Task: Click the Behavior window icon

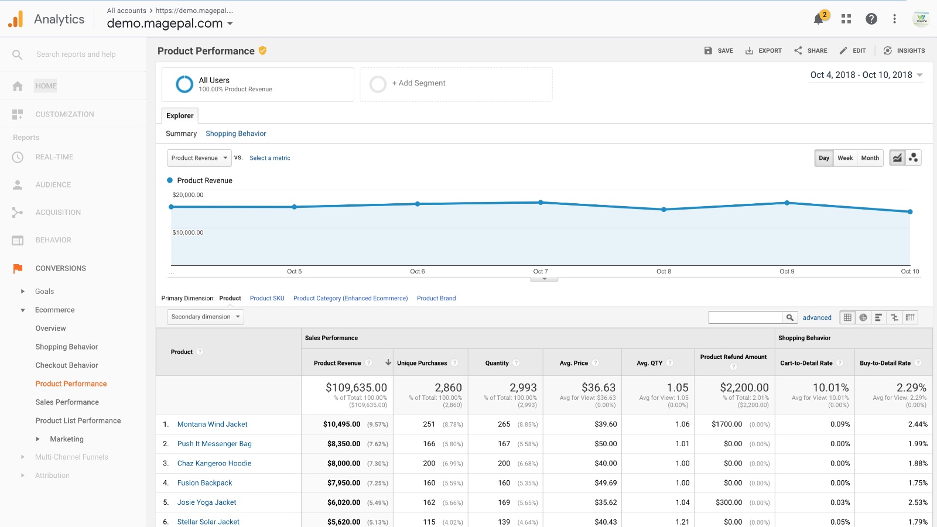Action: click(18, 240)
